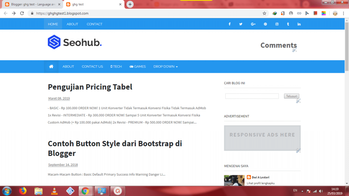Open ABOUT in the main navigation
The height and width of the screenshot is (196, 349).
(68, 66)
